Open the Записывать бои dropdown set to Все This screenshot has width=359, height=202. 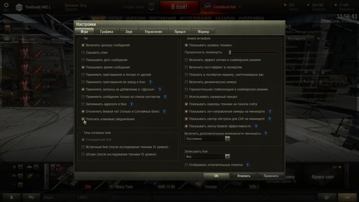click(207, 157)
